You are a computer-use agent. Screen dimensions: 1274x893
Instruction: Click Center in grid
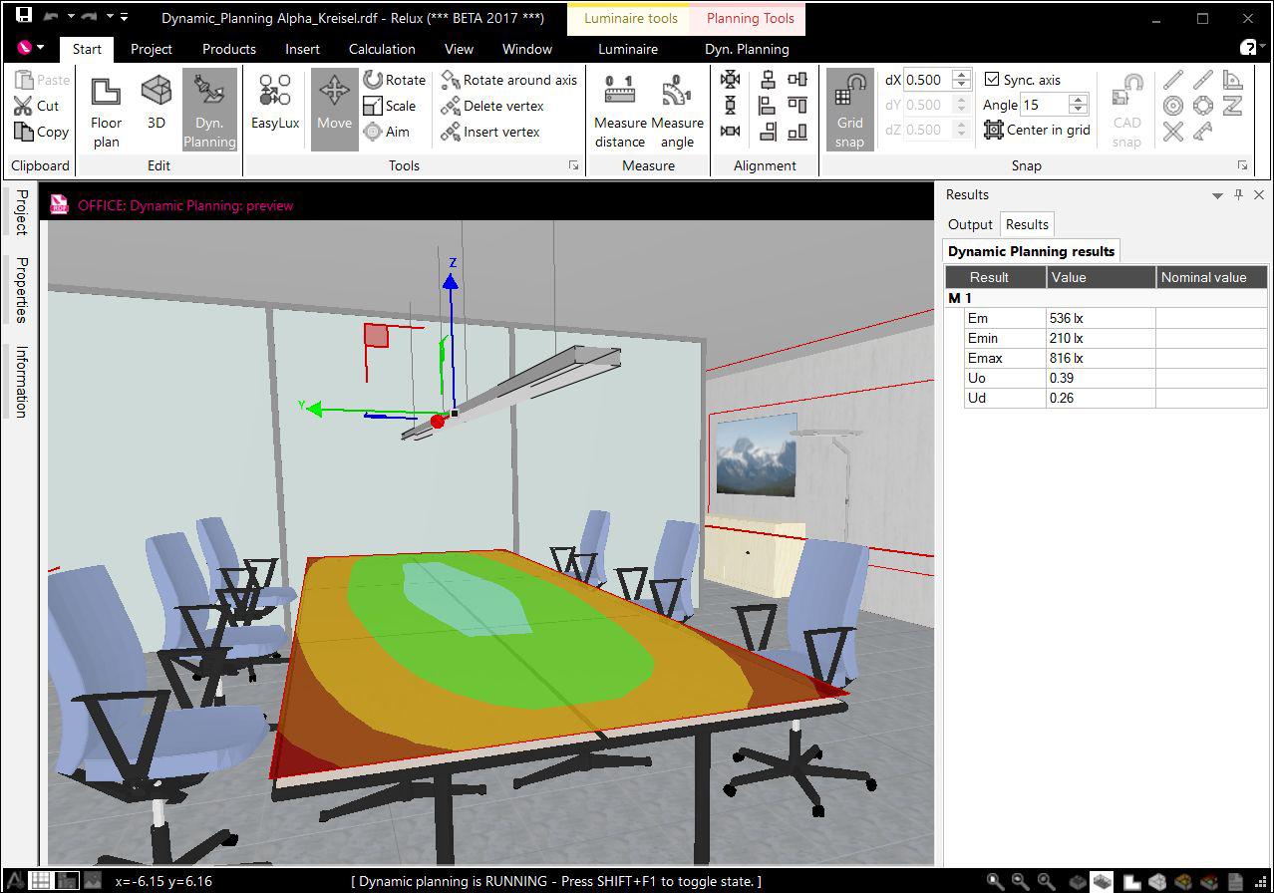(1037, 130)
